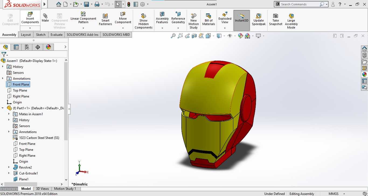The height and width of the screenshot is (196, 368).
Task: Open the Insert Components dropdown arrow
Action: [x=30, y=28]
